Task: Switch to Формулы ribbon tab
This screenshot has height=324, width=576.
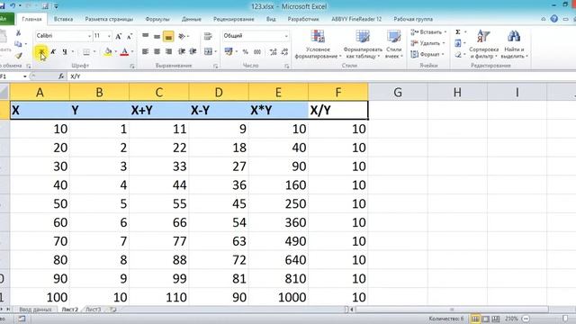Action: pyautogui.click(x=157, y=19)
